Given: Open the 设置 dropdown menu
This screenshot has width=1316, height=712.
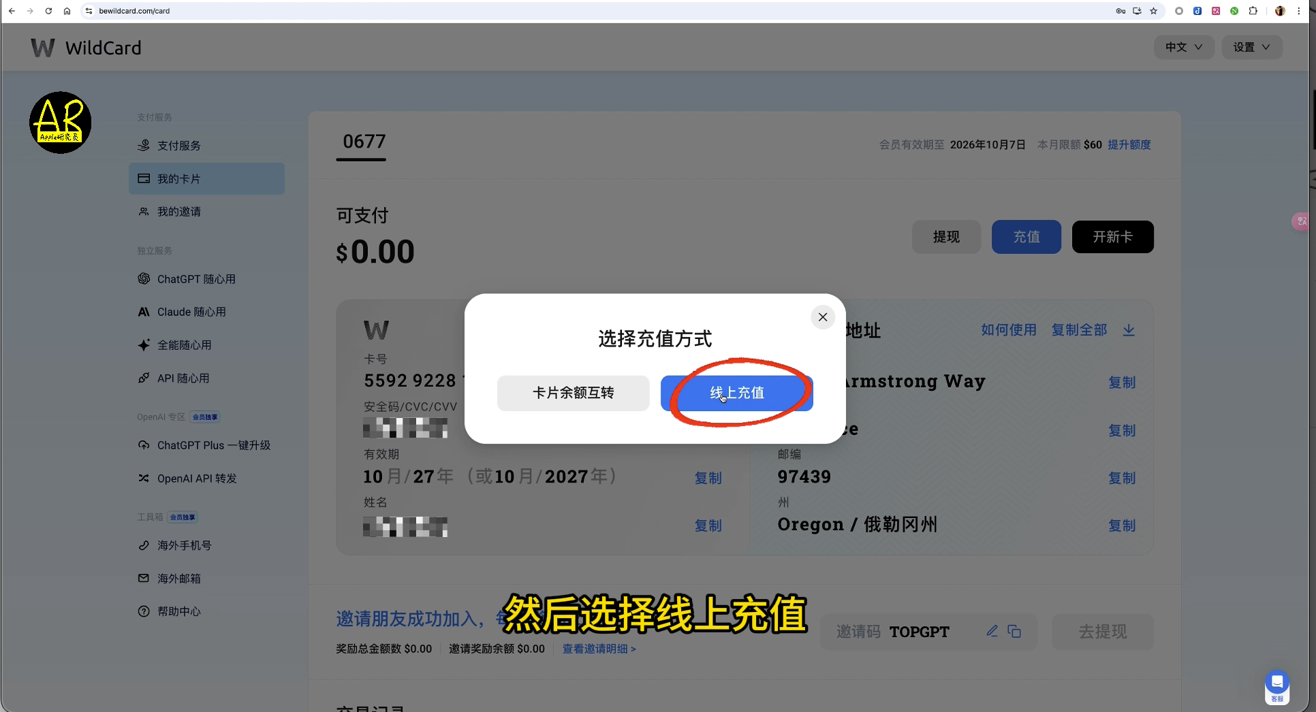Looking at the screenshot, I should tap(1252, 47).
